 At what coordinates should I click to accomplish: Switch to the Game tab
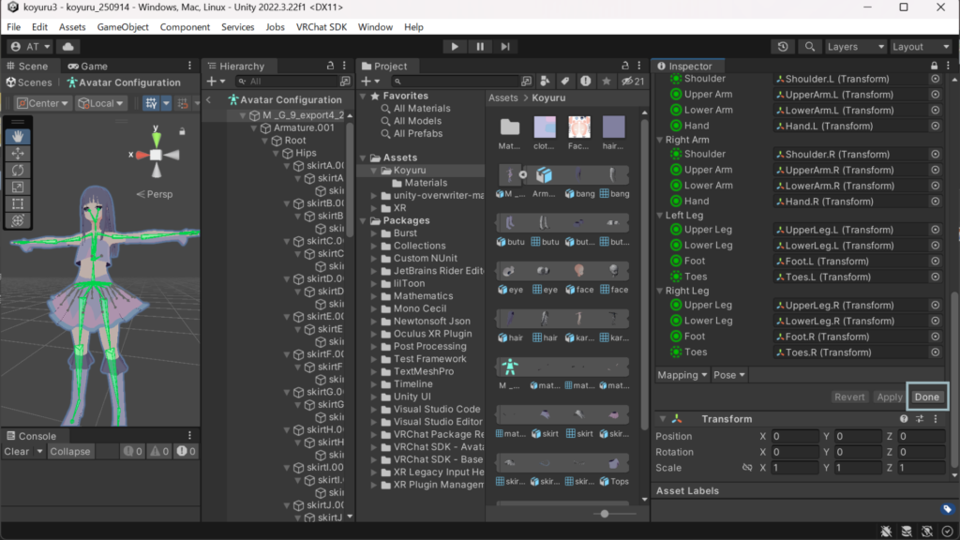87,67
